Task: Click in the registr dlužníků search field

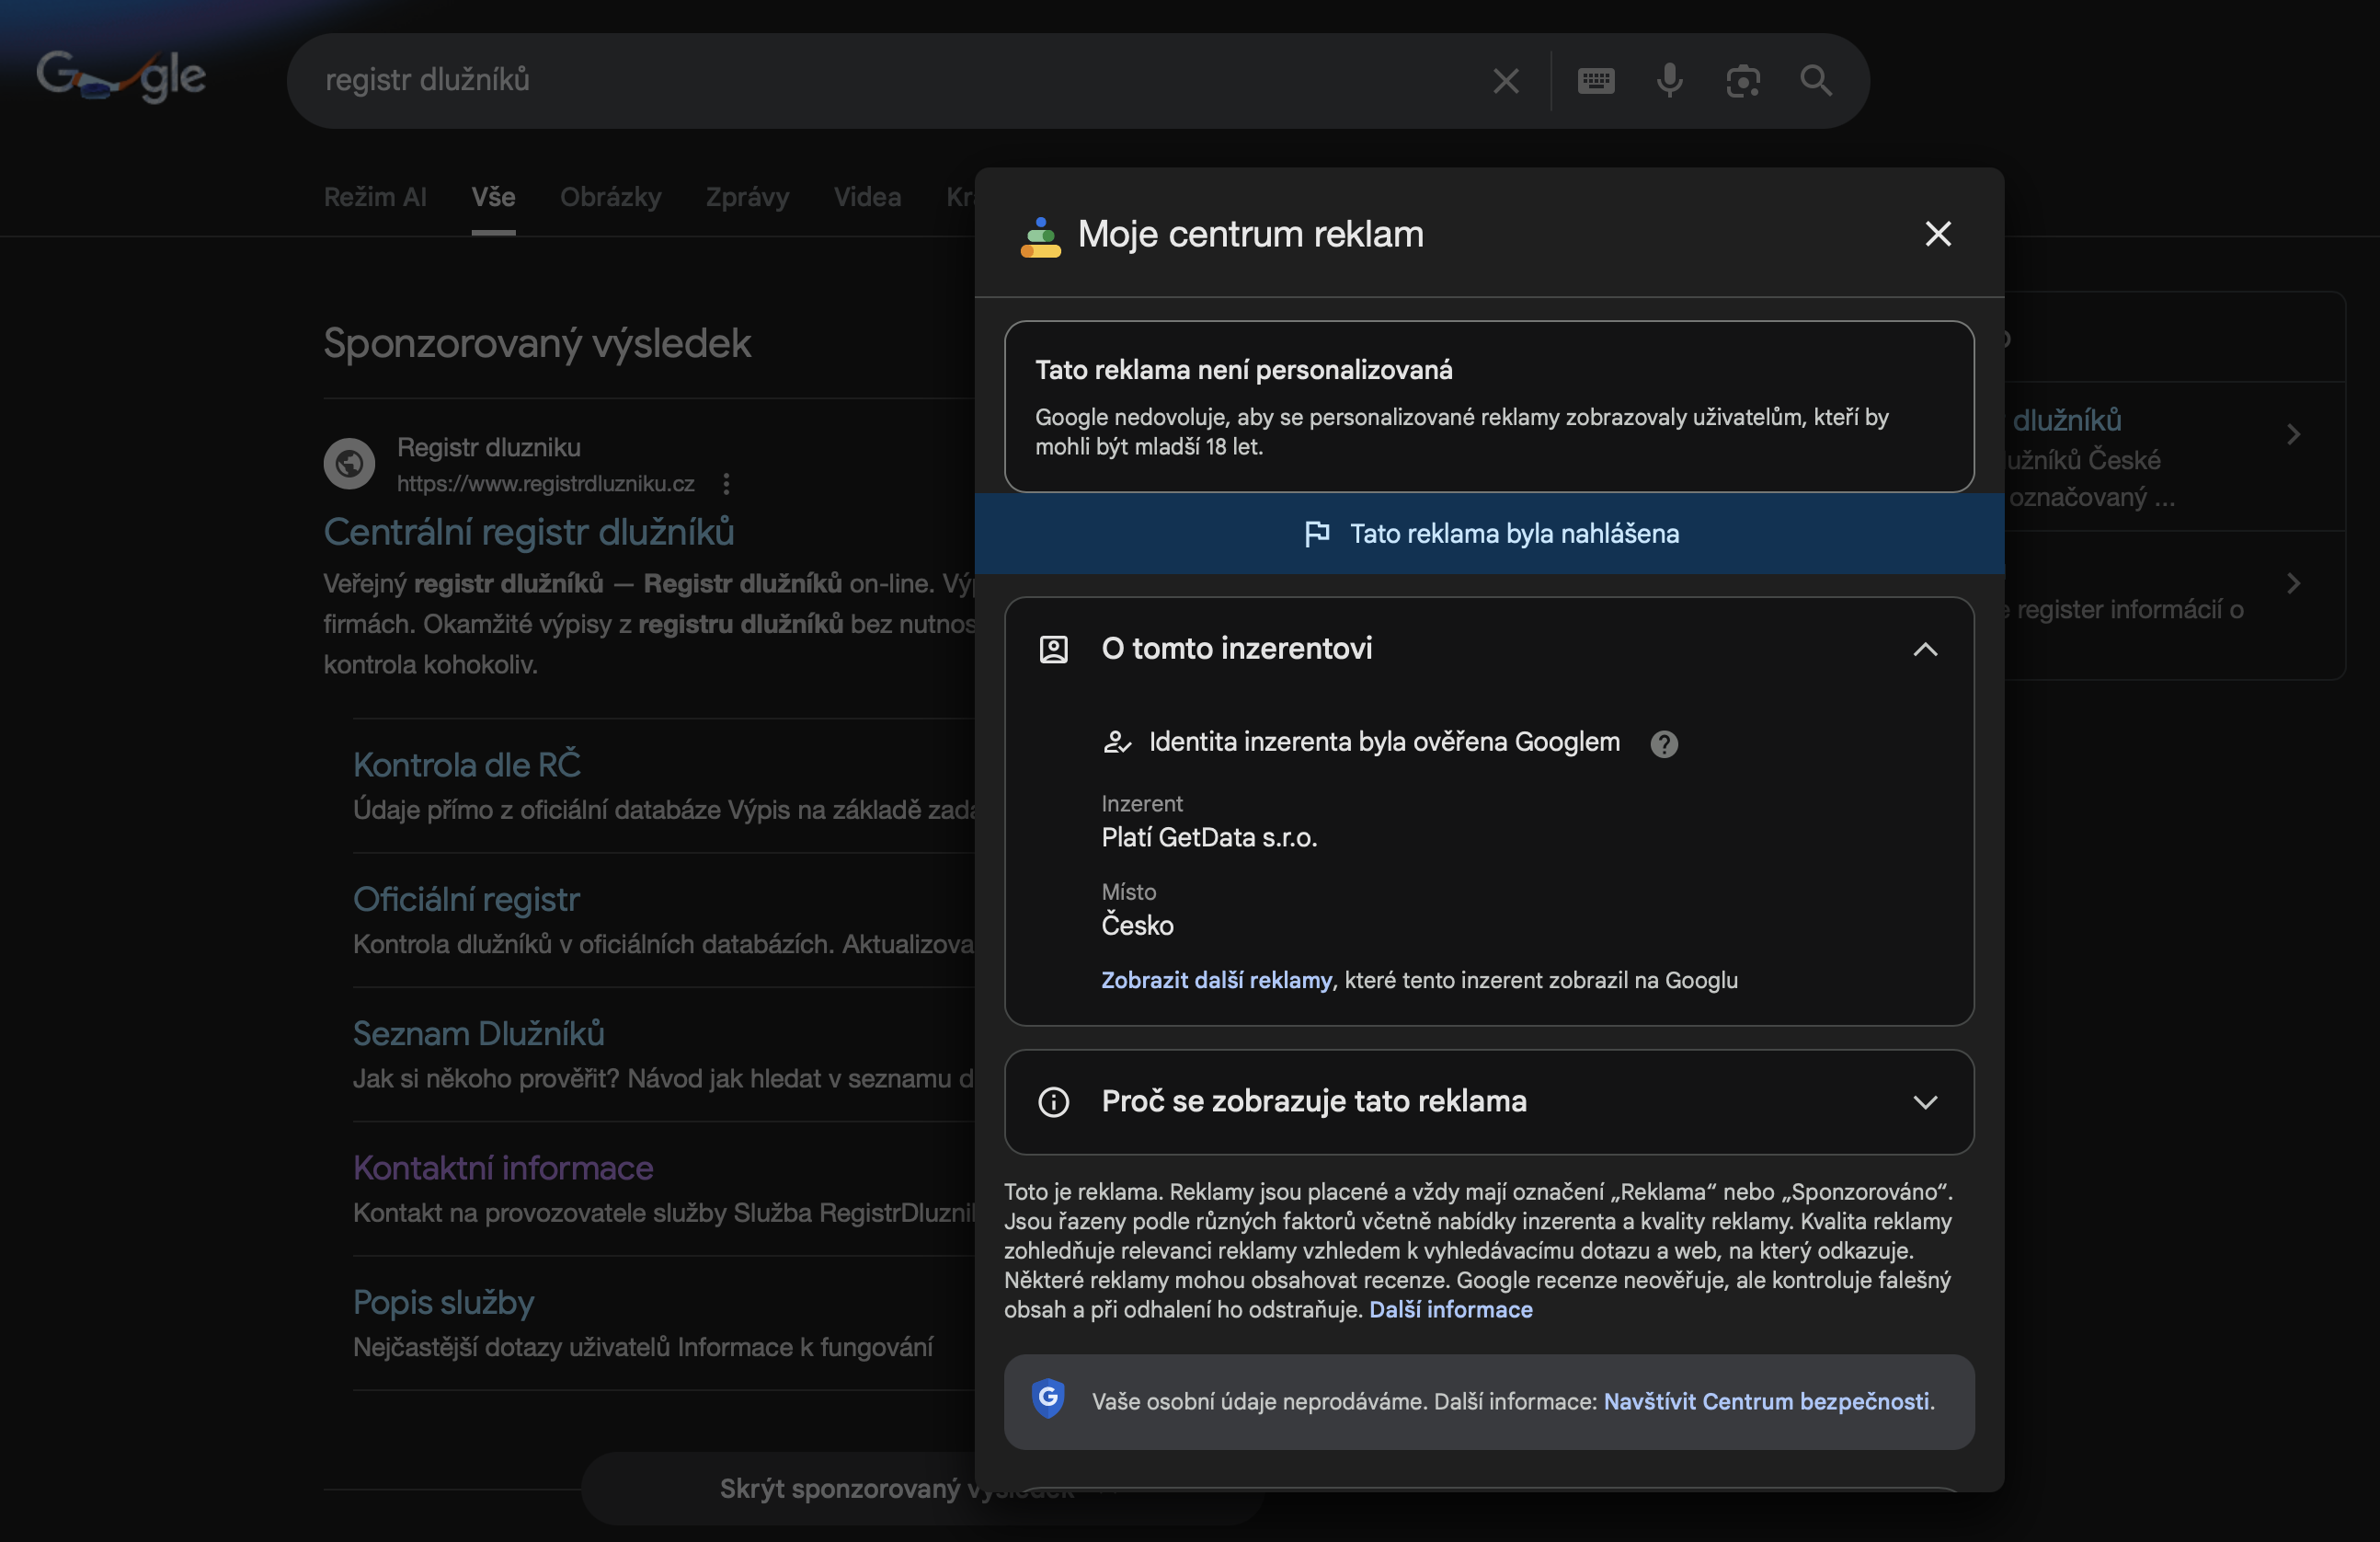Action: coord(880,80)
